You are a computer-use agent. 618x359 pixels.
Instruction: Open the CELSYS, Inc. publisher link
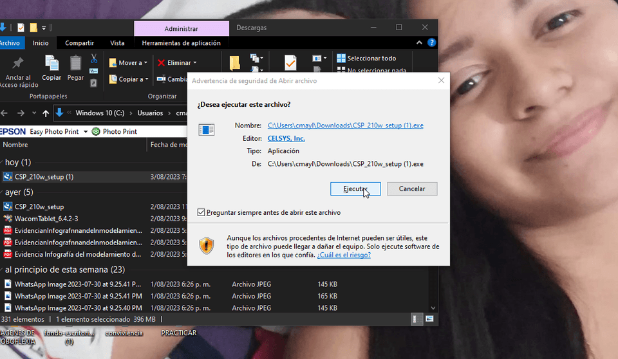pos(286,138)
